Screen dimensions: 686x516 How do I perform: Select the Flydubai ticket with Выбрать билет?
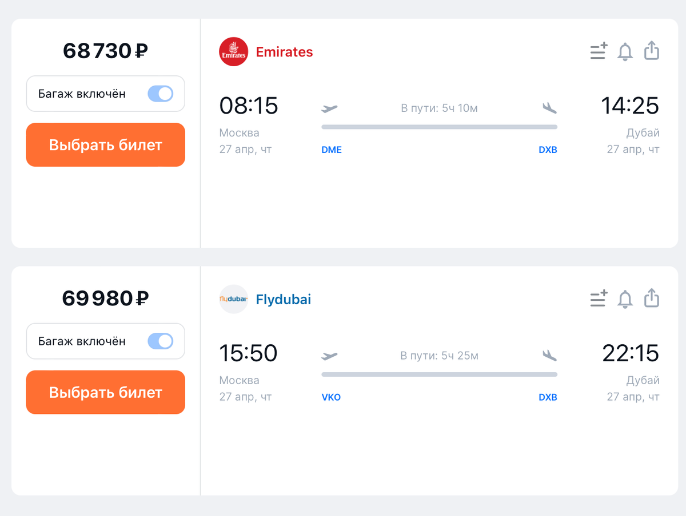(106, 392)
